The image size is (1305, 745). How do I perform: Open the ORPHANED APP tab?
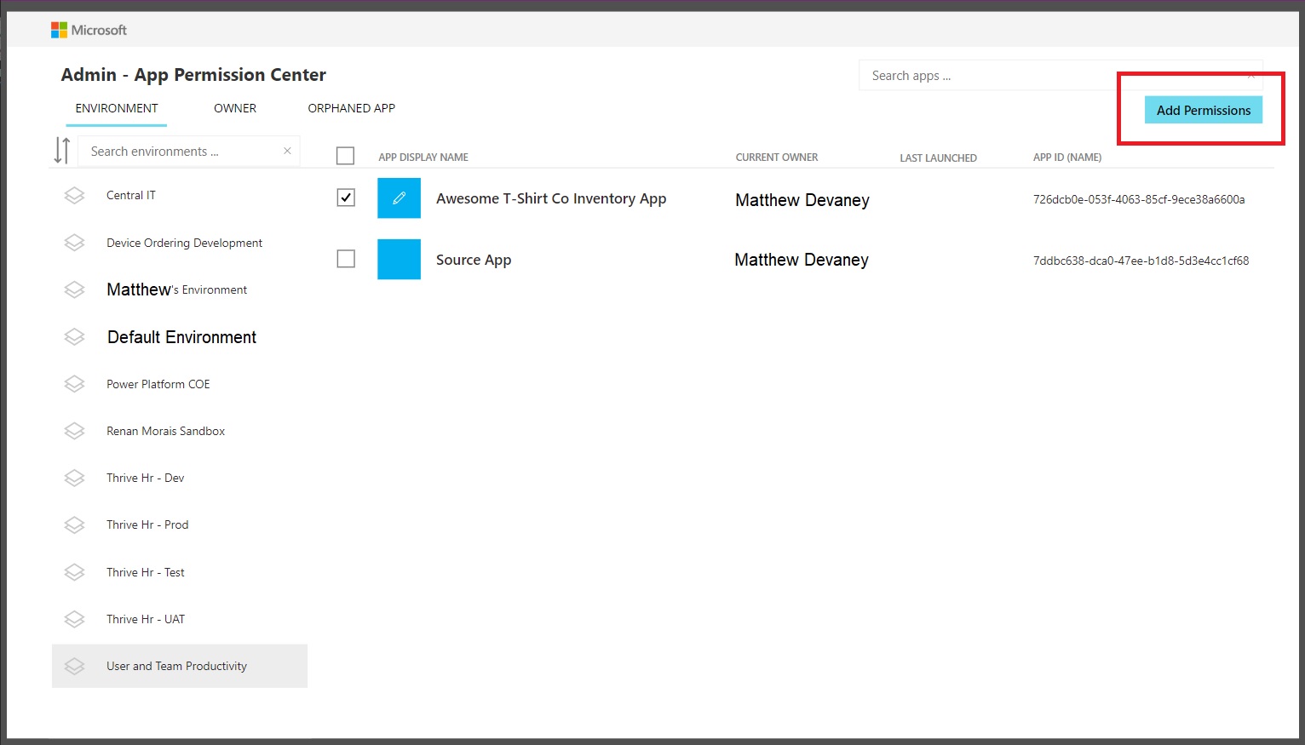click(351, 108)
